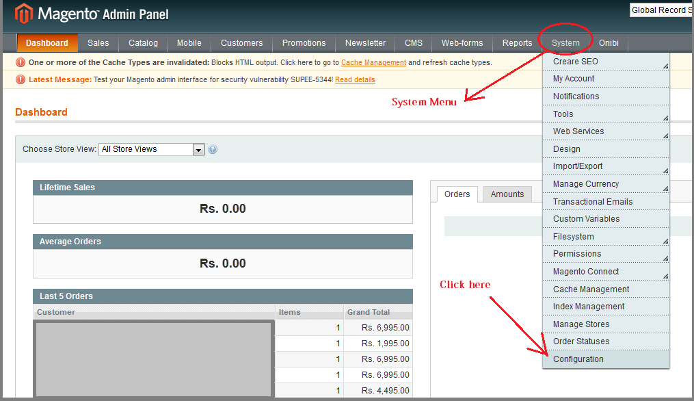Open the Onibi menu

pyautogui.click(x=609, y=43)
